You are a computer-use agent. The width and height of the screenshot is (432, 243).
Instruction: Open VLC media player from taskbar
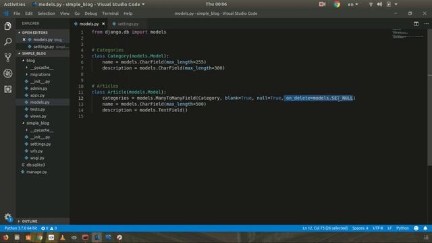pyautogui.click(x=63, y=237)
